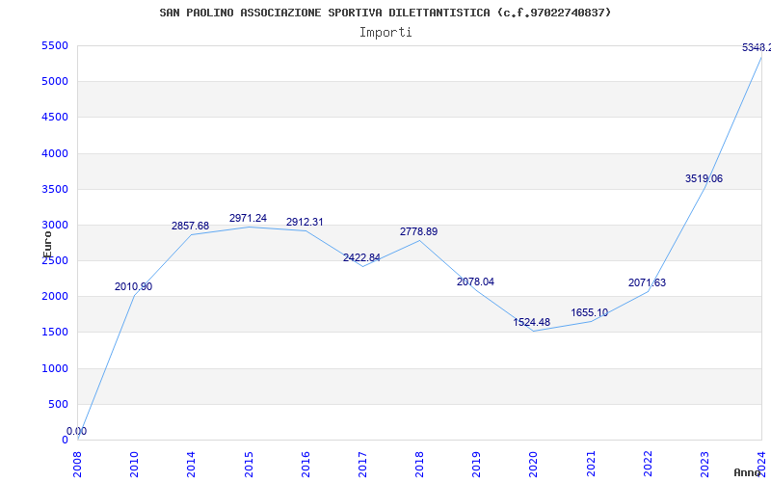771x482 pixels.
Task: Select the 1655.10 data label
Action: pos(590,312)
